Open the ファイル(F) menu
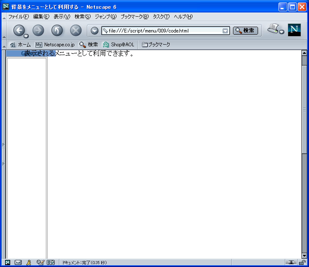The height and width of the screenshot is (267, 309). pos(18,17)
